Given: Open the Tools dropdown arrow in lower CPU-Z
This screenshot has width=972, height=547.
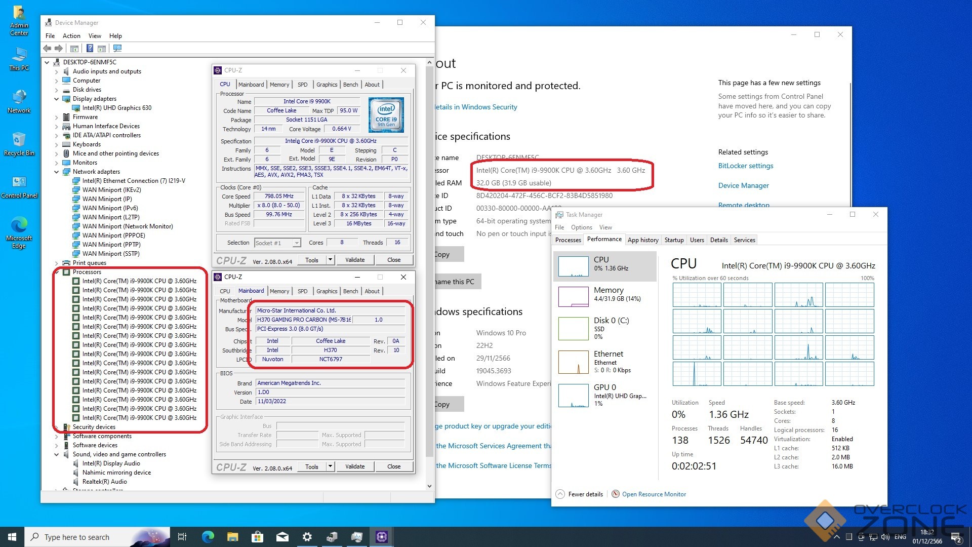Looking at the screenshot, I should 330,466.
